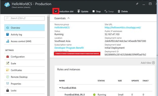158x96 pixels.
Task: Click the Update label in toolbar
Action: coord(85,11)
